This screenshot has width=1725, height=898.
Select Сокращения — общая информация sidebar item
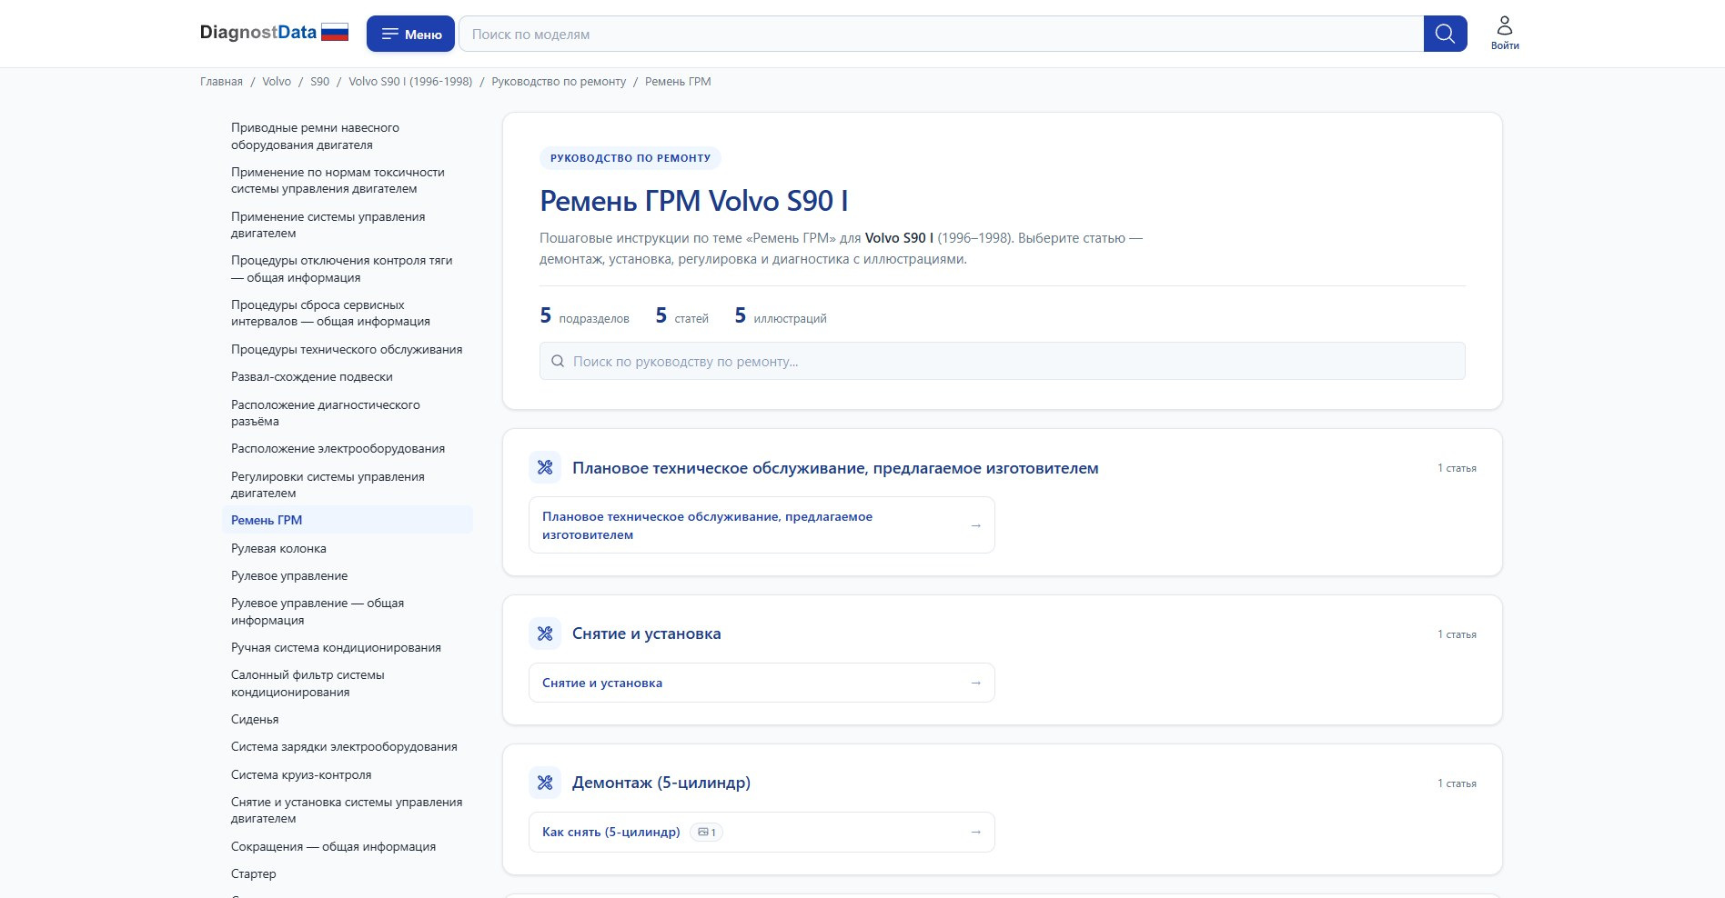(347, 846)
